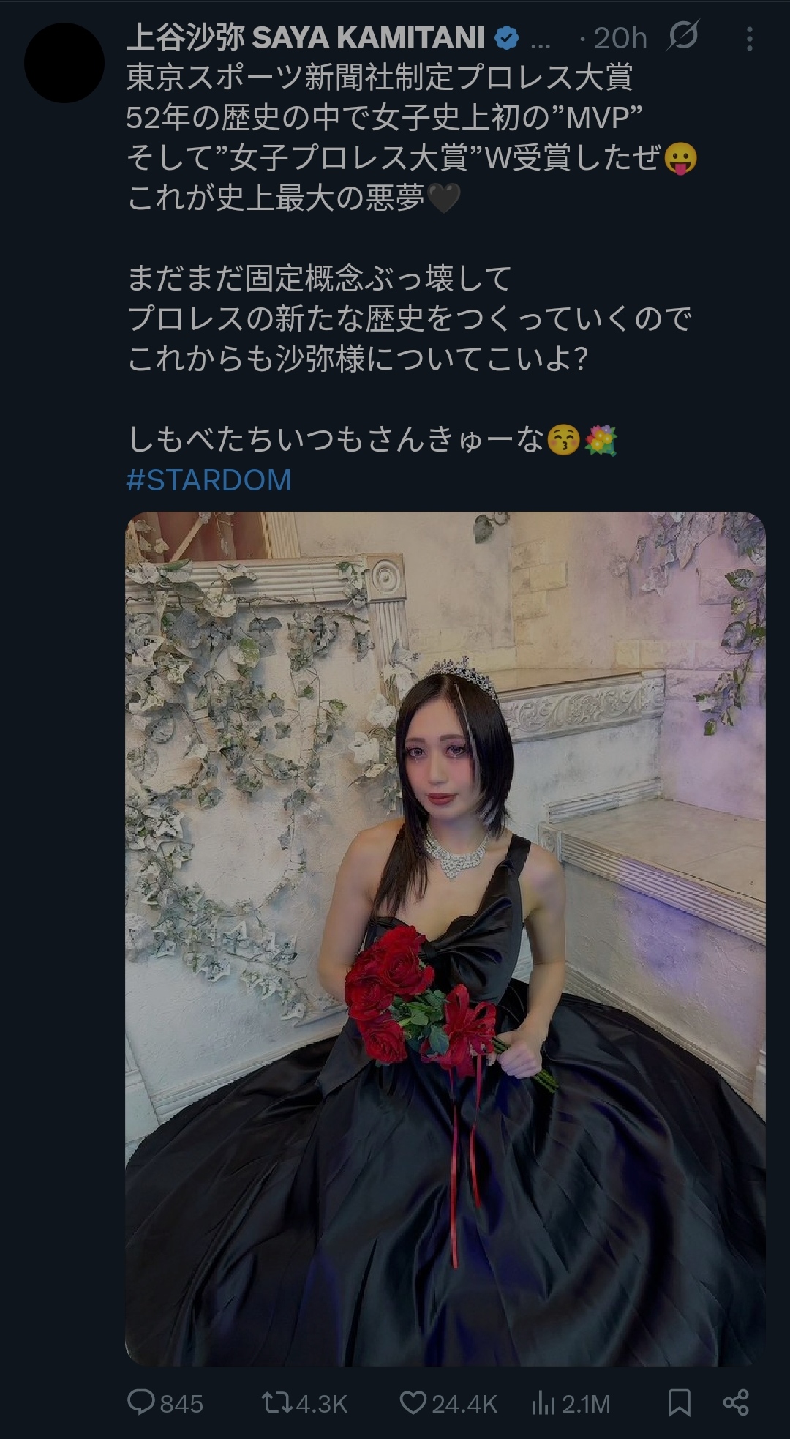View analytics bar chart icon
The image size is (790, 1439).
click(543, 1402)
